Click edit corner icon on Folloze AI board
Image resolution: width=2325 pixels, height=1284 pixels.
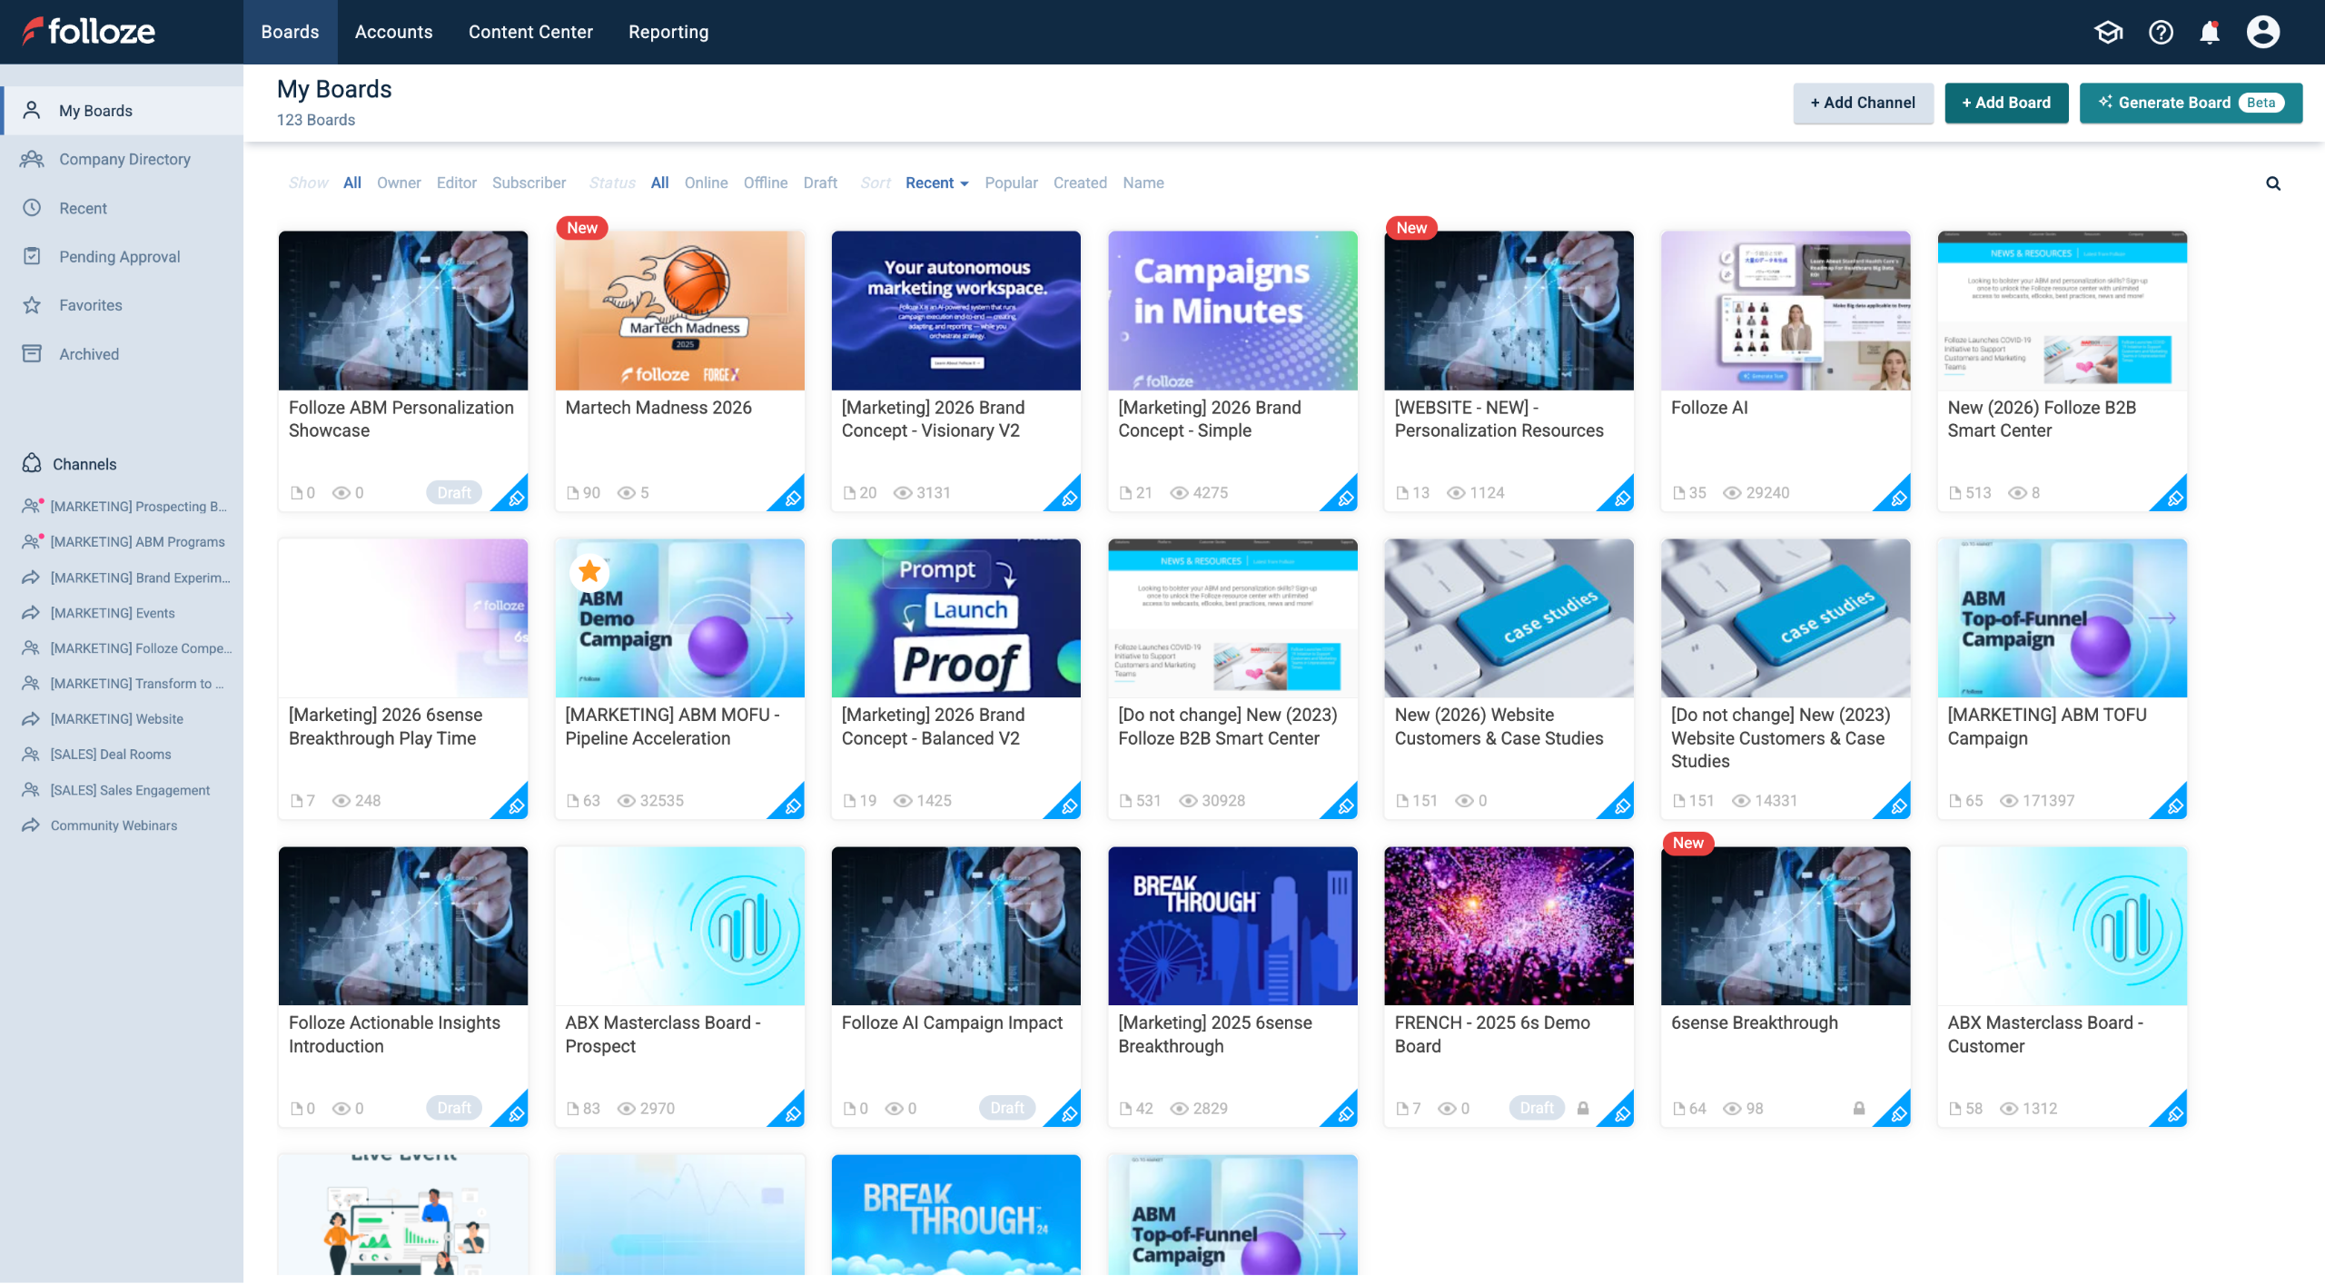click(1898, 498)
